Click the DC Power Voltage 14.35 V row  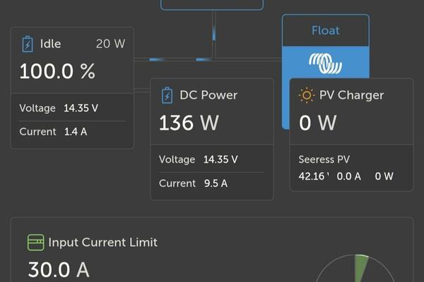pyautogui.click(x=211, y=159)
